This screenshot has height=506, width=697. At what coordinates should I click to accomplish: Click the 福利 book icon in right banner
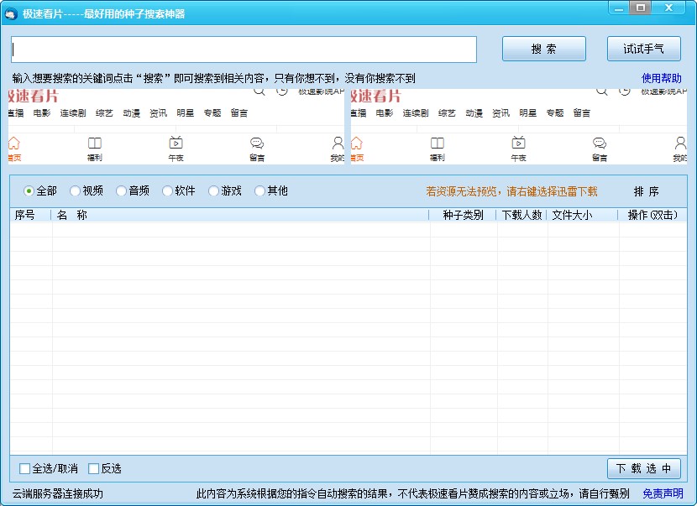click(438, 143)
